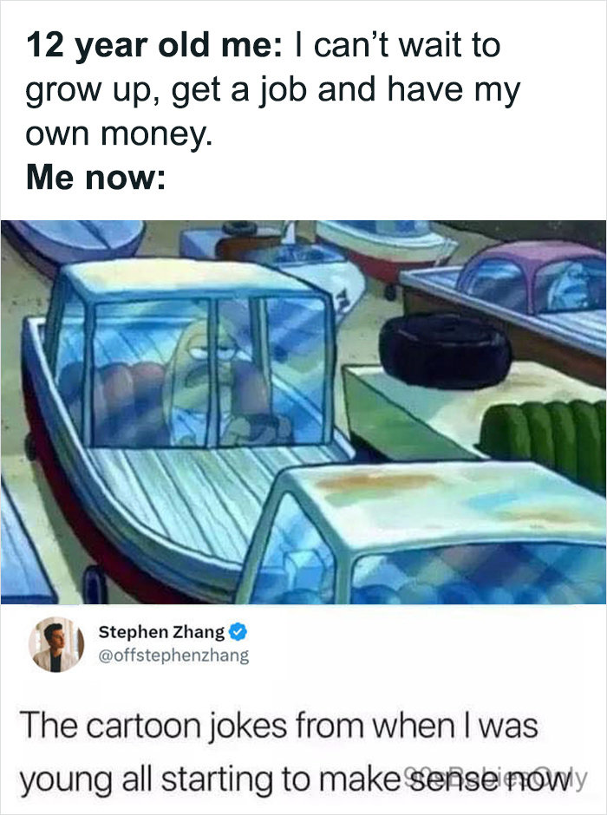Open Stephen Zhang's profile picture
The height and width of the screenshot is (815, 607).
56,645
